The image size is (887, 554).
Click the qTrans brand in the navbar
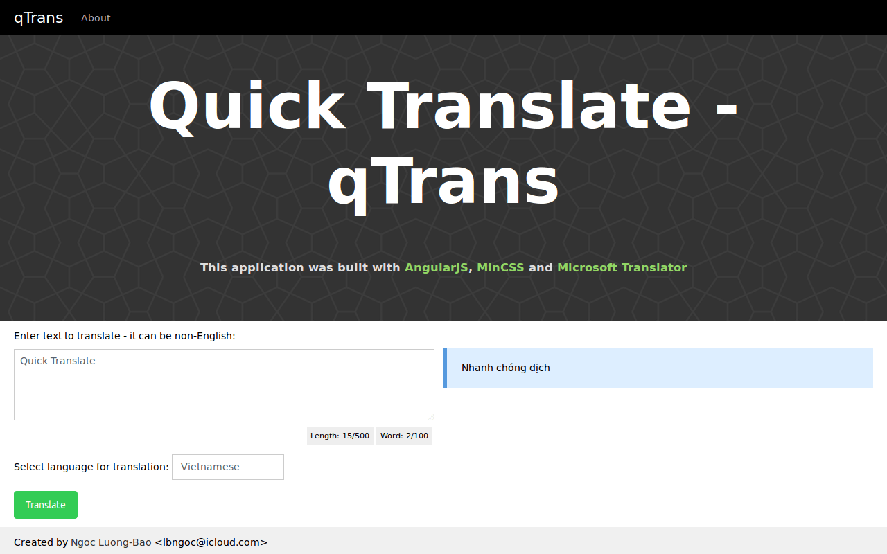(x=39, y=18)
